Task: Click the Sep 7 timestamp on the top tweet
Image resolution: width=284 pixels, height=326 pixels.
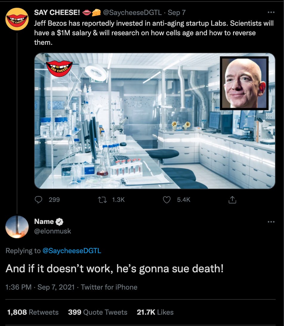Action: click(177, 13)
